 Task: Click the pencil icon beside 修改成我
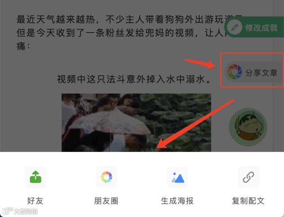(235, 27)
